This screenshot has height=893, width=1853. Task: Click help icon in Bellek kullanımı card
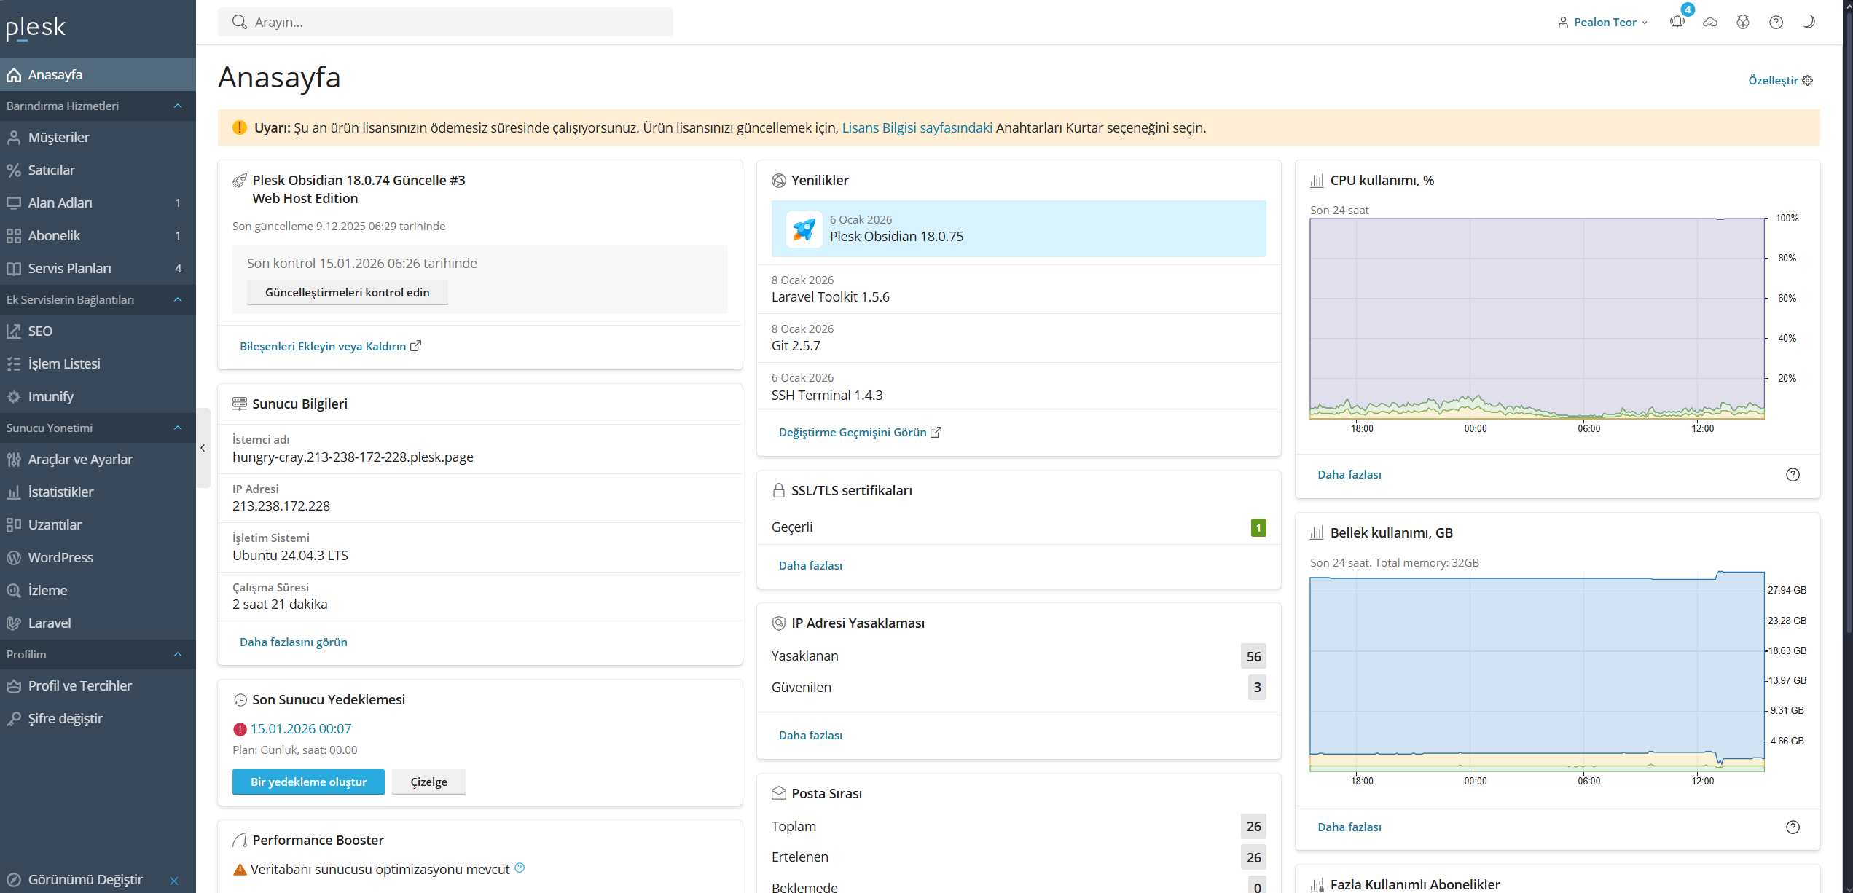point(1793,827)
